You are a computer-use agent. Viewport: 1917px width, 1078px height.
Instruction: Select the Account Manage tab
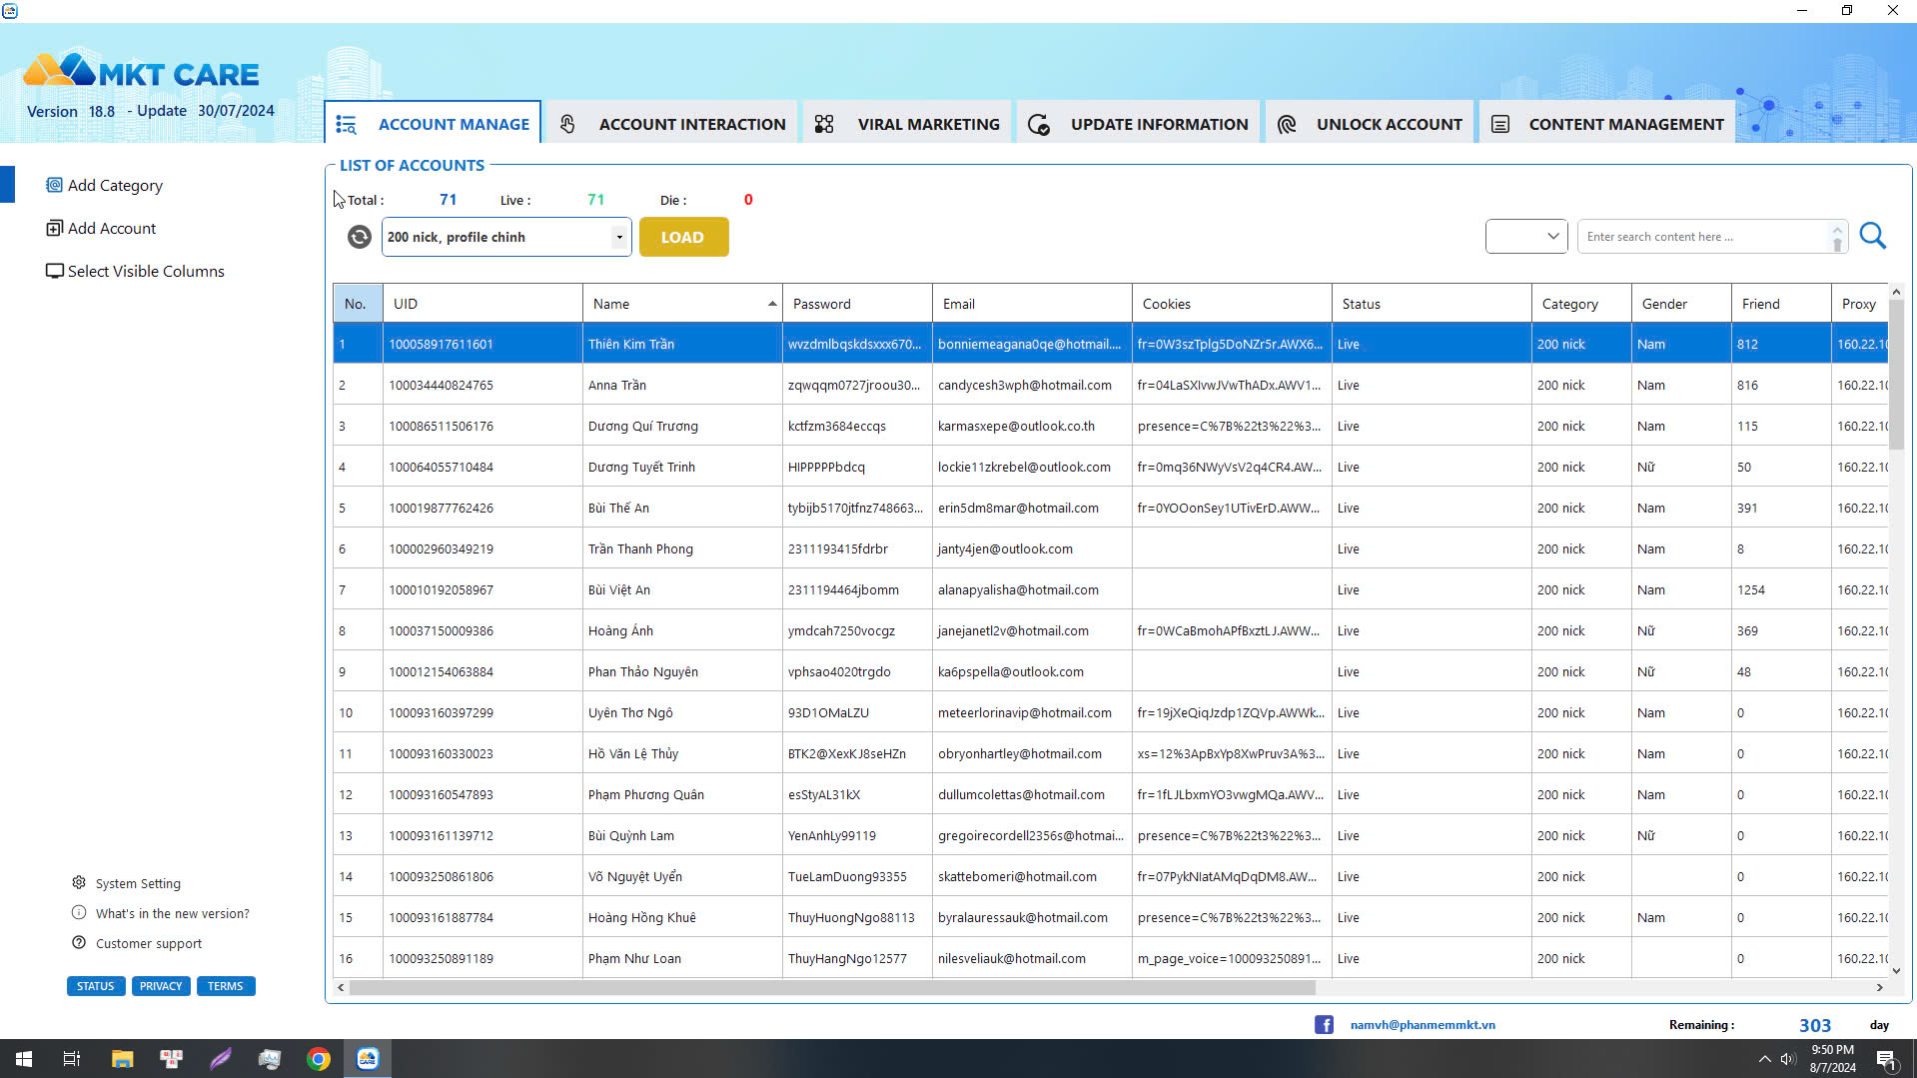[434, 124]
